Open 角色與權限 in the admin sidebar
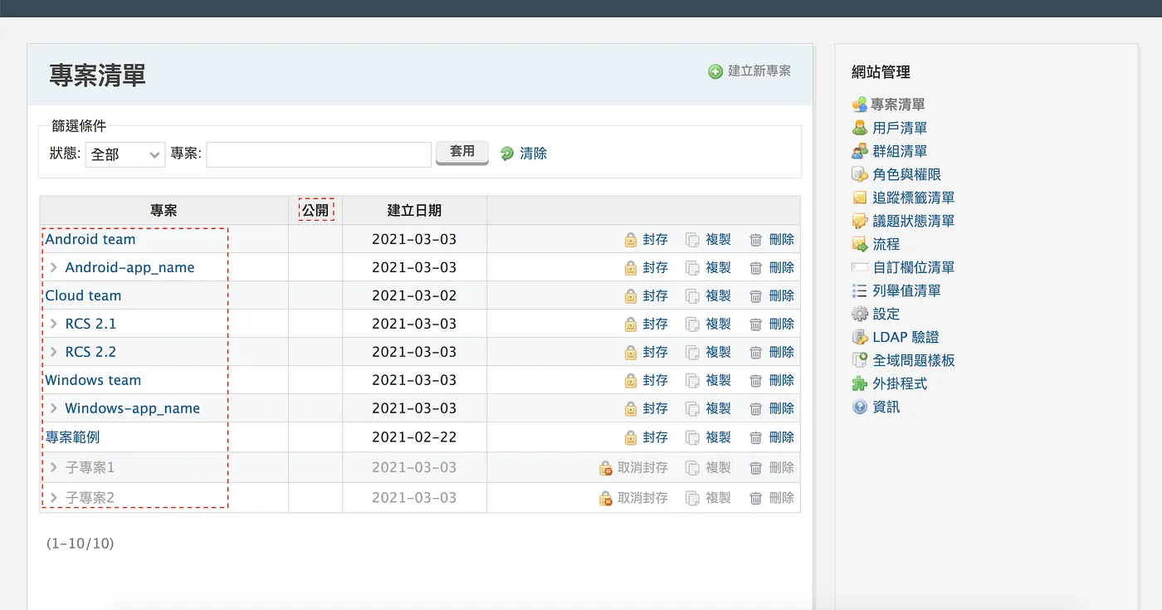 [x=907, y=175]
